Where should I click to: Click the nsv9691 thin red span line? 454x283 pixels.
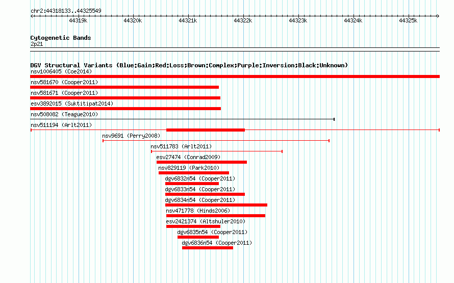click(x=216, y=141)
